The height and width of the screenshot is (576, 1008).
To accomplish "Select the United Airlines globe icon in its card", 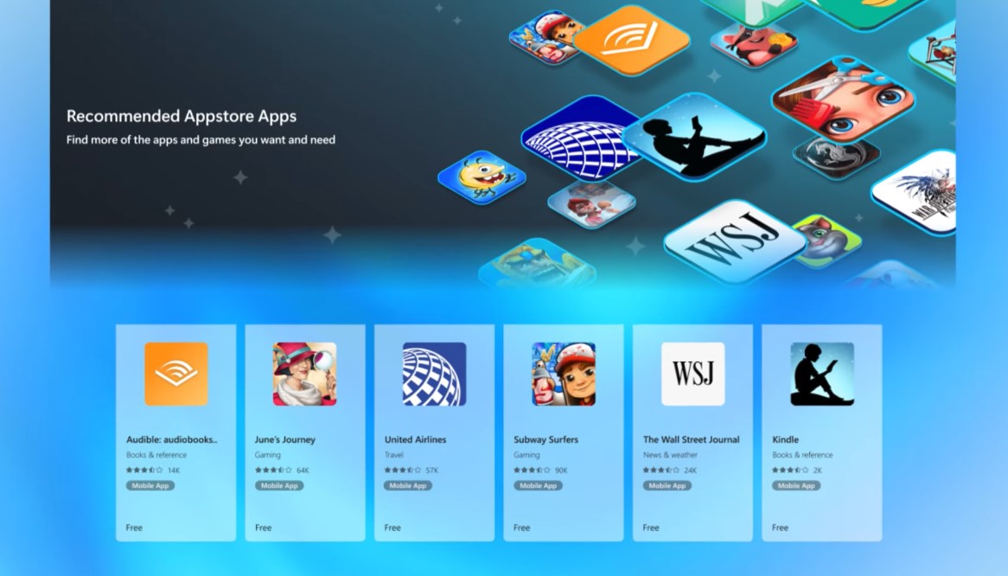I will tap(435, 374).
